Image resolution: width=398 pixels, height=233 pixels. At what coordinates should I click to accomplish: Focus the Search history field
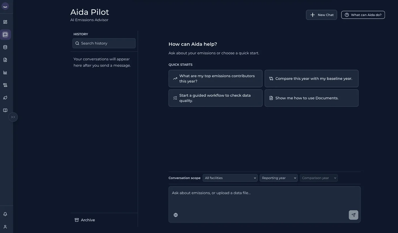pos(104,43)
